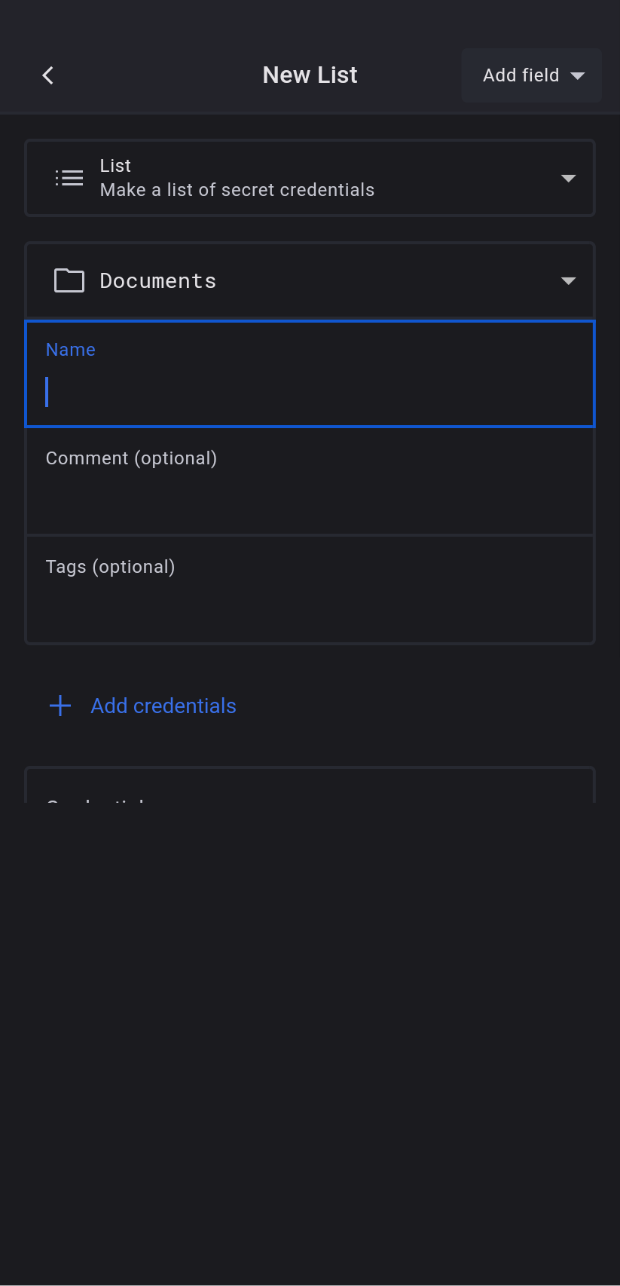The image size is (620, 1286).
Task: Click the Add field button label
Action: coord(521,75)
